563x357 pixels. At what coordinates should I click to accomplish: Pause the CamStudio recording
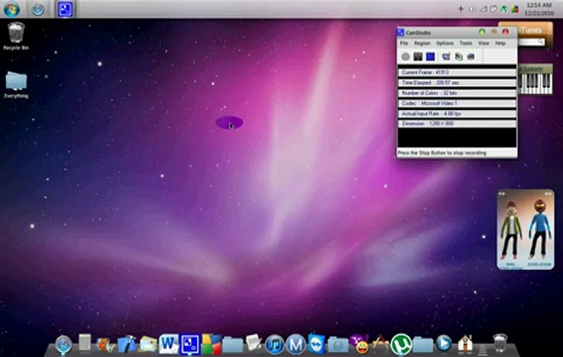coord(418,57)
